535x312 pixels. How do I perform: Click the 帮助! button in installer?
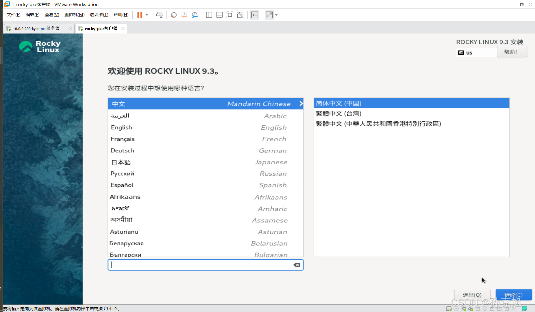(x=512, y=52)
